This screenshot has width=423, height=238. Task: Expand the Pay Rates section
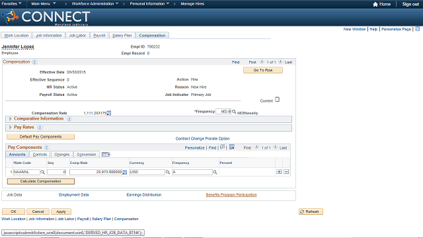(11, 128)
